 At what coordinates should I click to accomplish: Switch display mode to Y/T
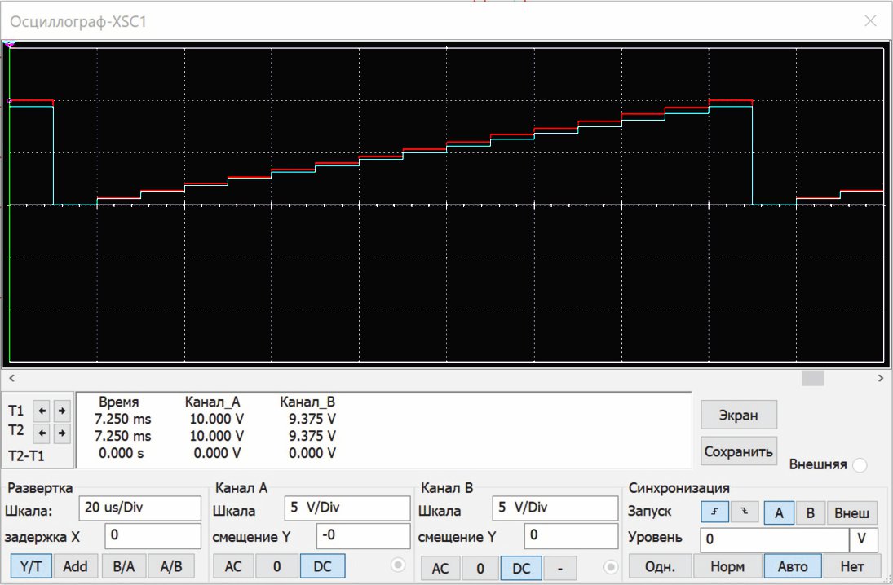tap(31, 566)
